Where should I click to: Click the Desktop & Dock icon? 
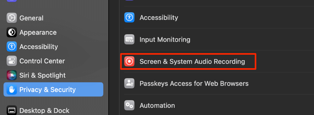pyautogui.click(x=12, y=110)
